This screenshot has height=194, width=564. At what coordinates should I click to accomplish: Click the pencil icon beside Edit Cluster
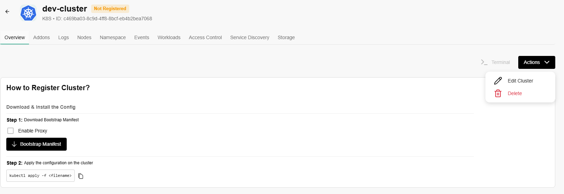498,81
